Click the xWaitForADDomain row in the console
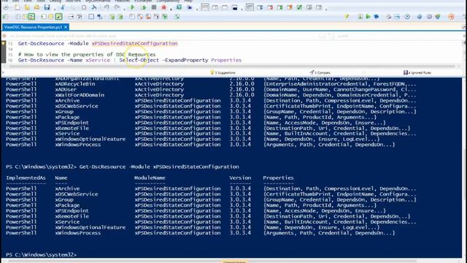This screenshot has width=467, height=263. pos(211,95)
